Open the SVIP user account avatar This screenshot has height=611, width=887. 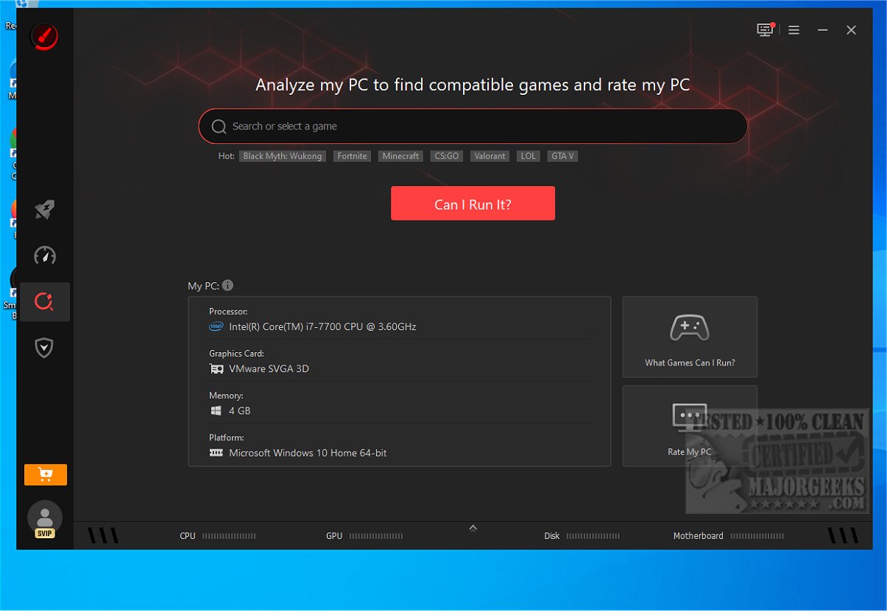coord(45,519)
